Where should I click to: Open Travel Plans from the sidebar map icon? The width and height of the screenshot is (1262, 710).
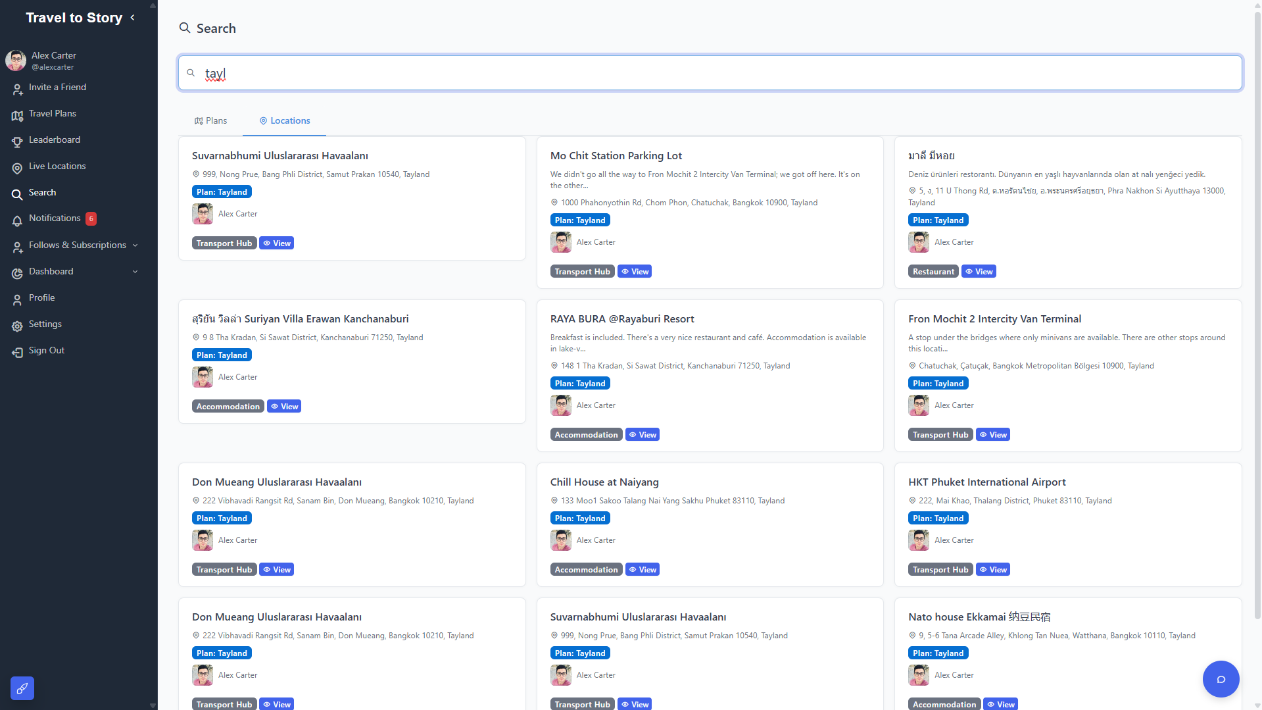17,115
